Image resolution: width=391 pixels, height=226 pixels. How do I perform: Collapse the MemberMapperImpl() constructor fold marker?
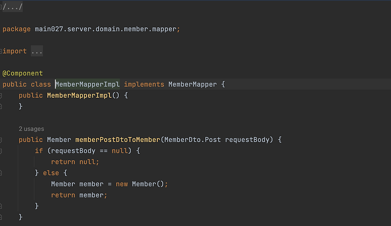coord(1,96)
